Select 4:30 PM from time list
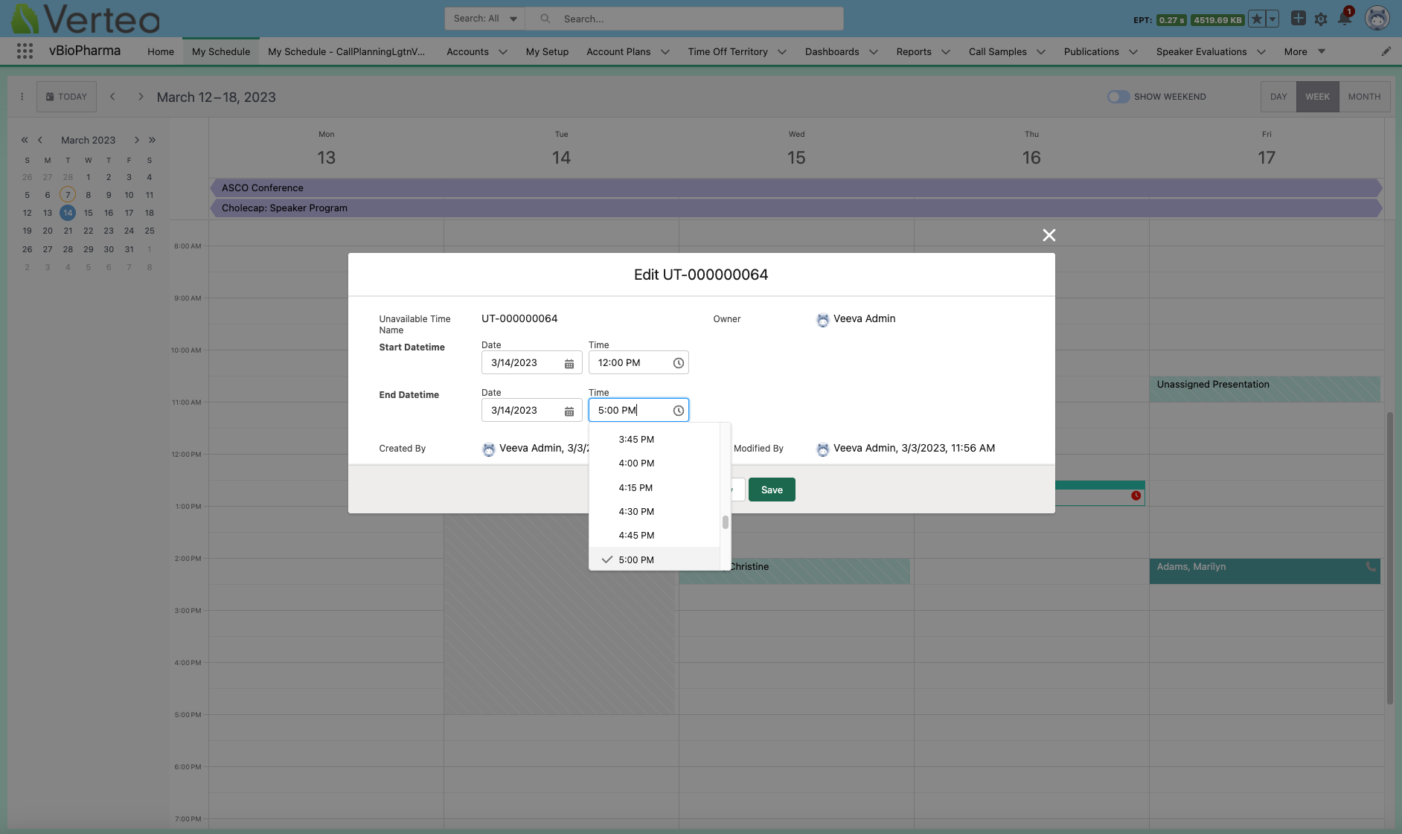The width and height of the screenshot is (1402, 834). coord(636,512)
